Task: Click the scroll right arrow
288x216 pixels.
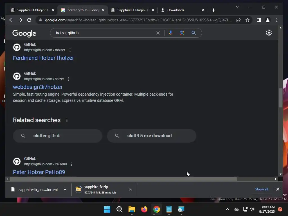Action: [x=276, y=179]
